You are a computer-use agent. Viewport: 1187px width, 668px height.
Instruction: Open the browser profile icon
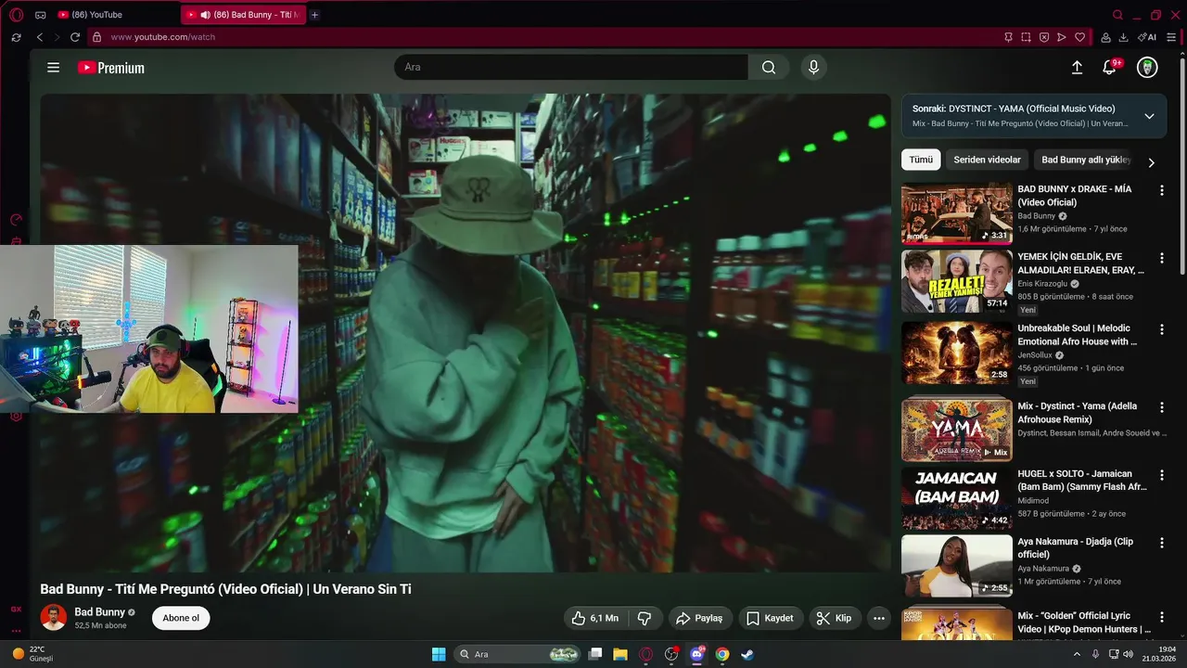click(1105, 37)
